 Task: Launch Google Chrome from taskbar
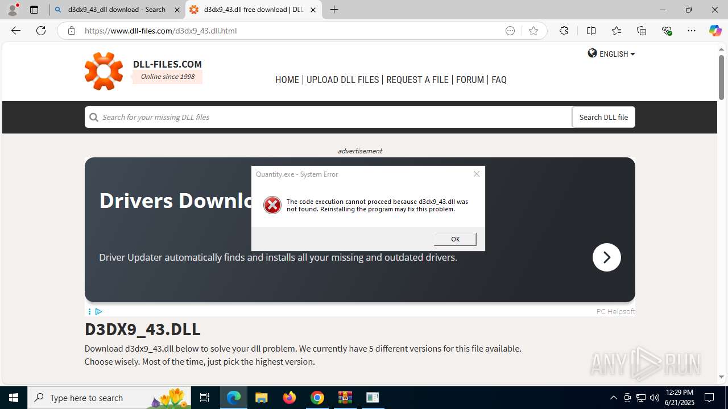tap(317, 398)
